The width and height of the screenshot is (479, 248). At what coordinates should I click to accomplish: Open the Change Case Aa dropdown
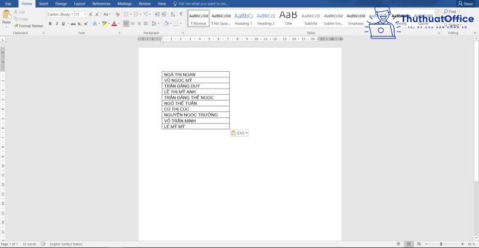pyautogui.click(x=107, y=14)
